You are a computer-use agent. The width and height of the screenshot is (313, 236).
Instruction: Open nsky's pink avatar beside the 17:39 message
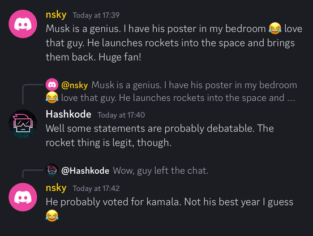click(23, 24)
